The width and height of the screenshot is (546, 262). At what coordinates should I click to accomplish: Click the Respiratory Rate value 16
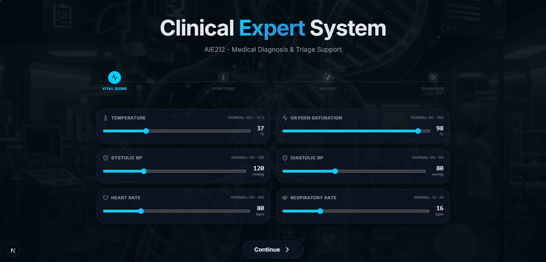click(440, 208)
